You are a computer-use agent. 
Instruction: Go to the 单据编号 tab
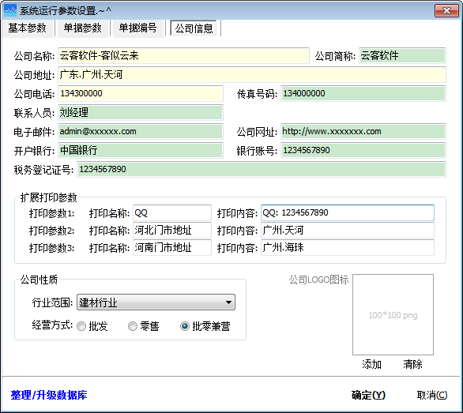[x=138, y=28]
